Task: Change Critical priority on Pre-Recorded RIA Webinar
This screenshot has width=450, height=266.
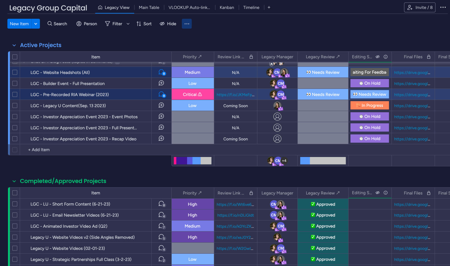Action: click(x=192, y=94)
